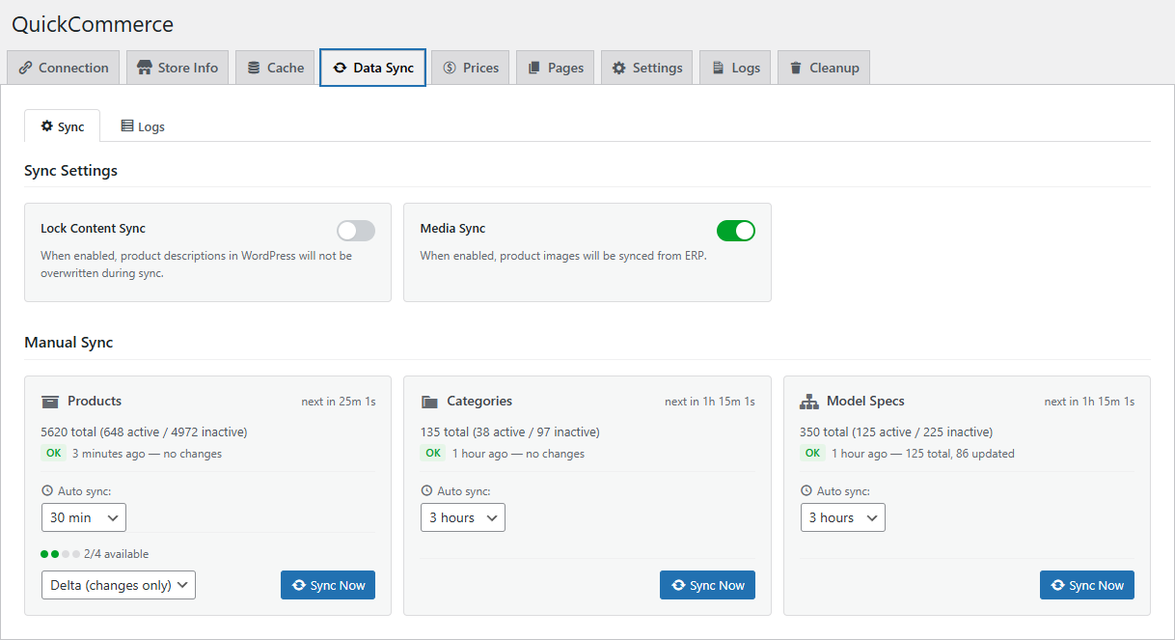Click the Products archive box icon
This screenshot has height=640, width=1175.
click(x=50, y=402)
